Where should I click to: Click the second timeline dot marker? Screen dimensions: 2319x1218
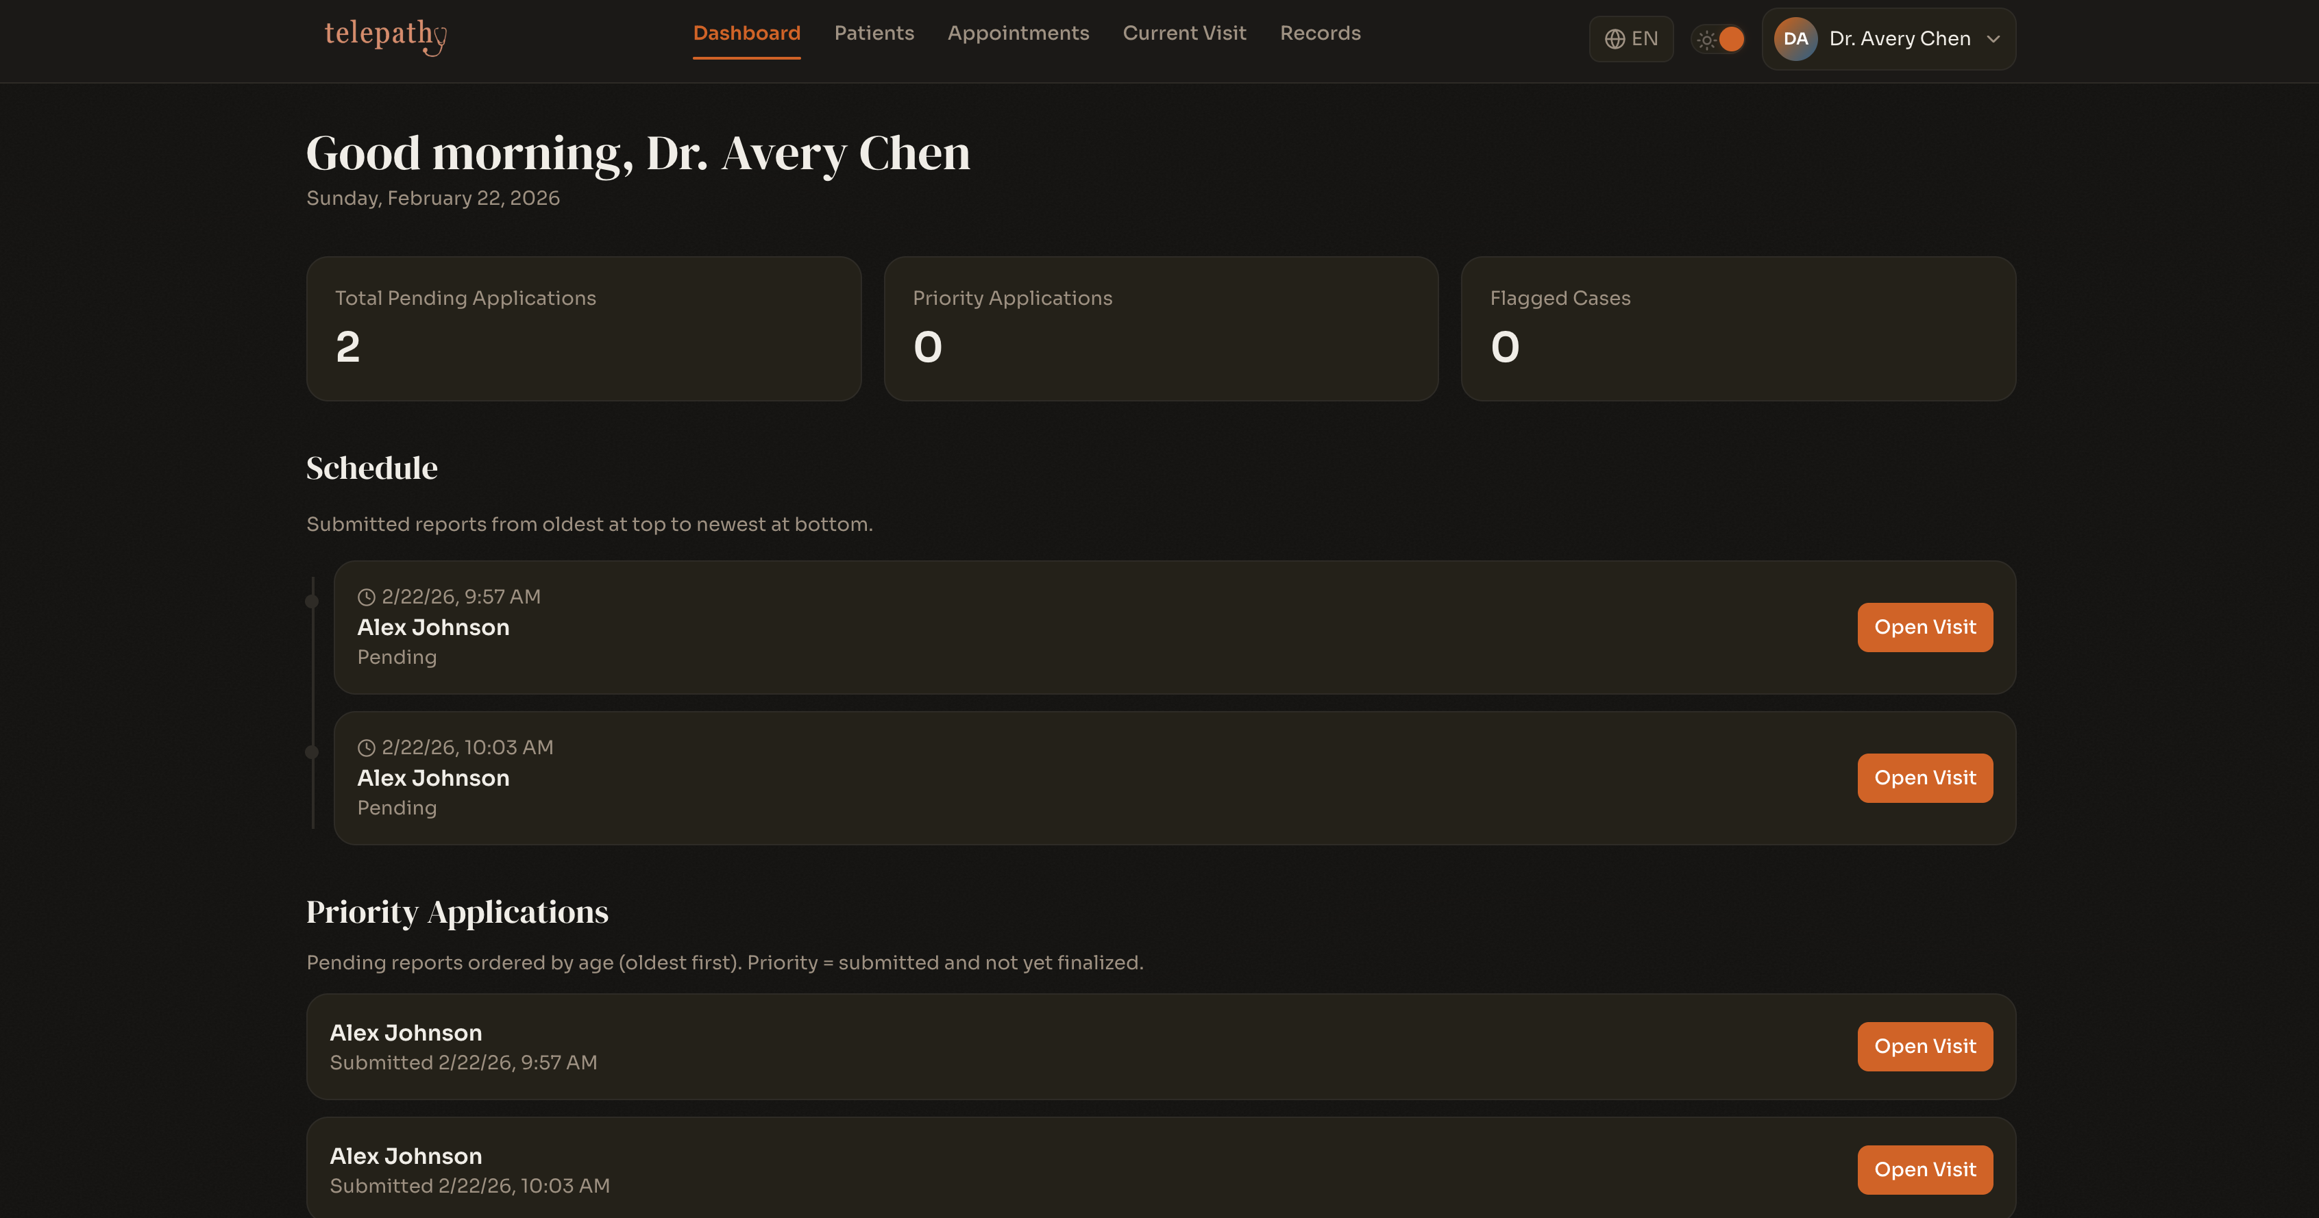pos(312,751)
